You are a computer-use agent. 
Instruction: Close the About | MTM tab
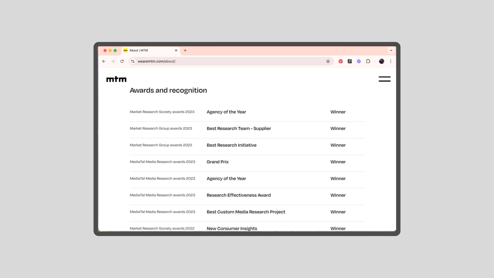tap(176, 50)
